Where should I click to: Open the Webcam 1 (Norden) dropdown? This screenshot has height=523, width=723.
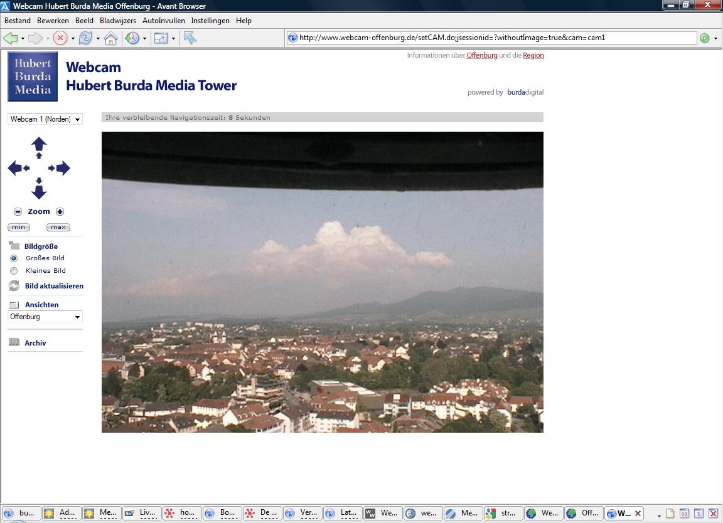point(45,119)
